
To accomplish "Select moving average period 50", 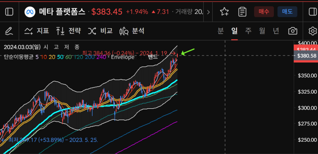I will coord(60,57).
